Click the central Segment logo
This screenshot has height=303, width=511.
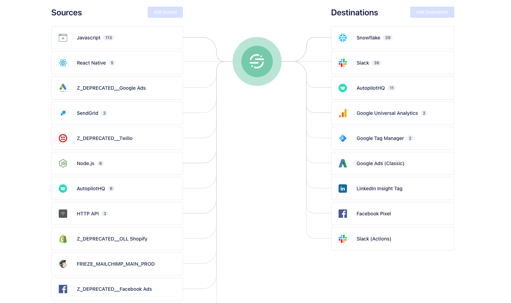click(x=257, y=61)
